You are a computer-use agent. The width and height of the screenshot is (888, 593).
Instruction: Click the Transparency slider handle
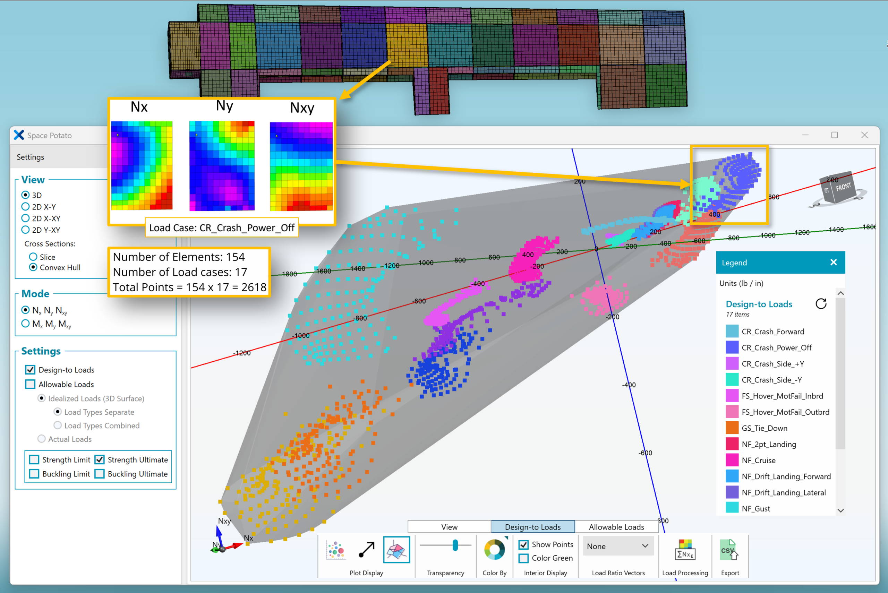[x=455, y=545]
